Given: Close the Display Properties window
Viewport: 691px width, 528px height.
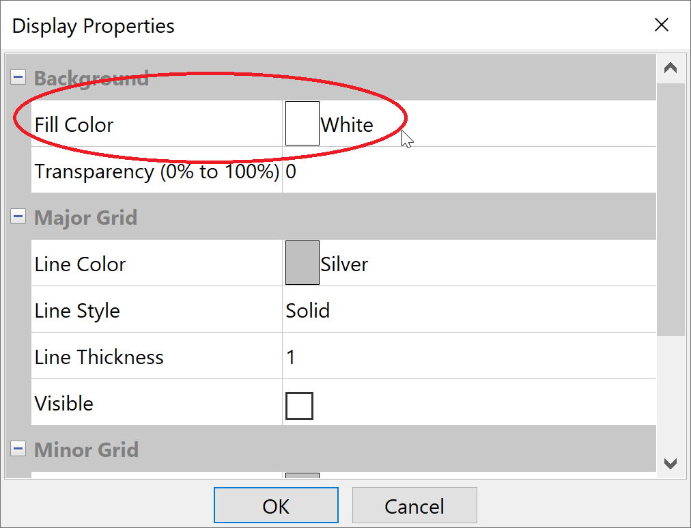Looking at the screenshot, I should (661, 25).
